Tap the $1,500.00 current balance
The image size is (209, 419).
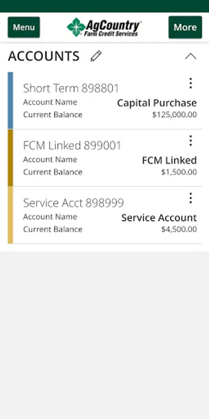click(179, 172)
